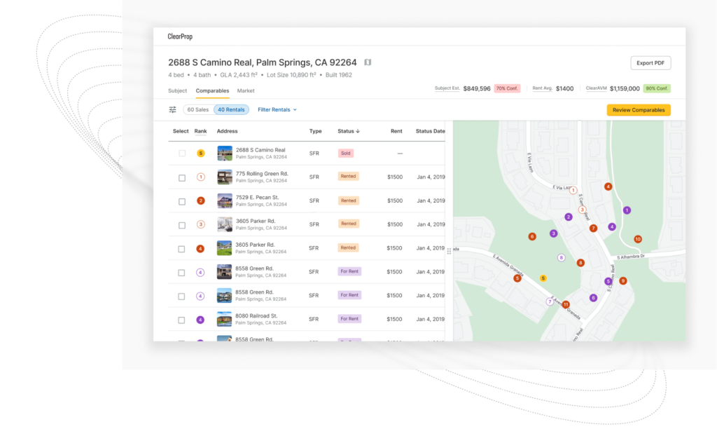Check the box for 775 Rolling Green Rd.
This screenshot has height=436, width=717.
(x=182, y=178)
